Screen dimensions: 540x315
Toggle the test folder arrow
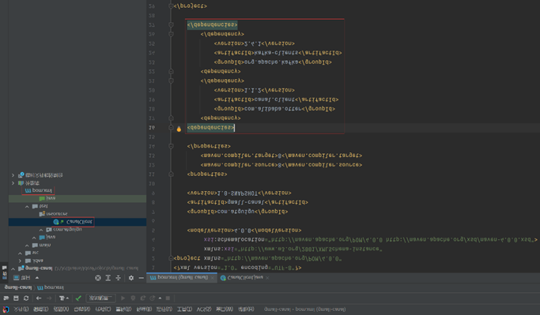click(27, 206)
